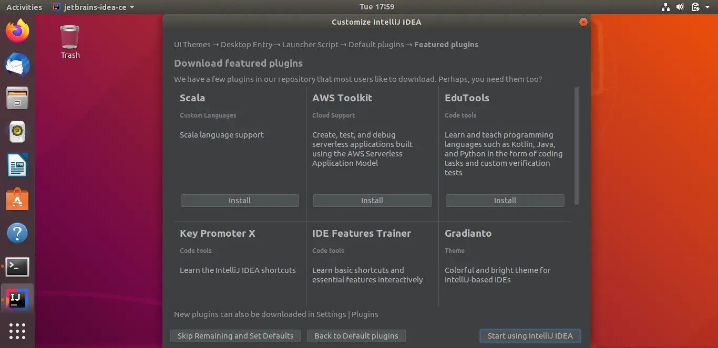The height and width of the screenshot is (348, 718).
Task: Open the jetbrains-idea-ce app menu
Action: (x=94, y=7)
